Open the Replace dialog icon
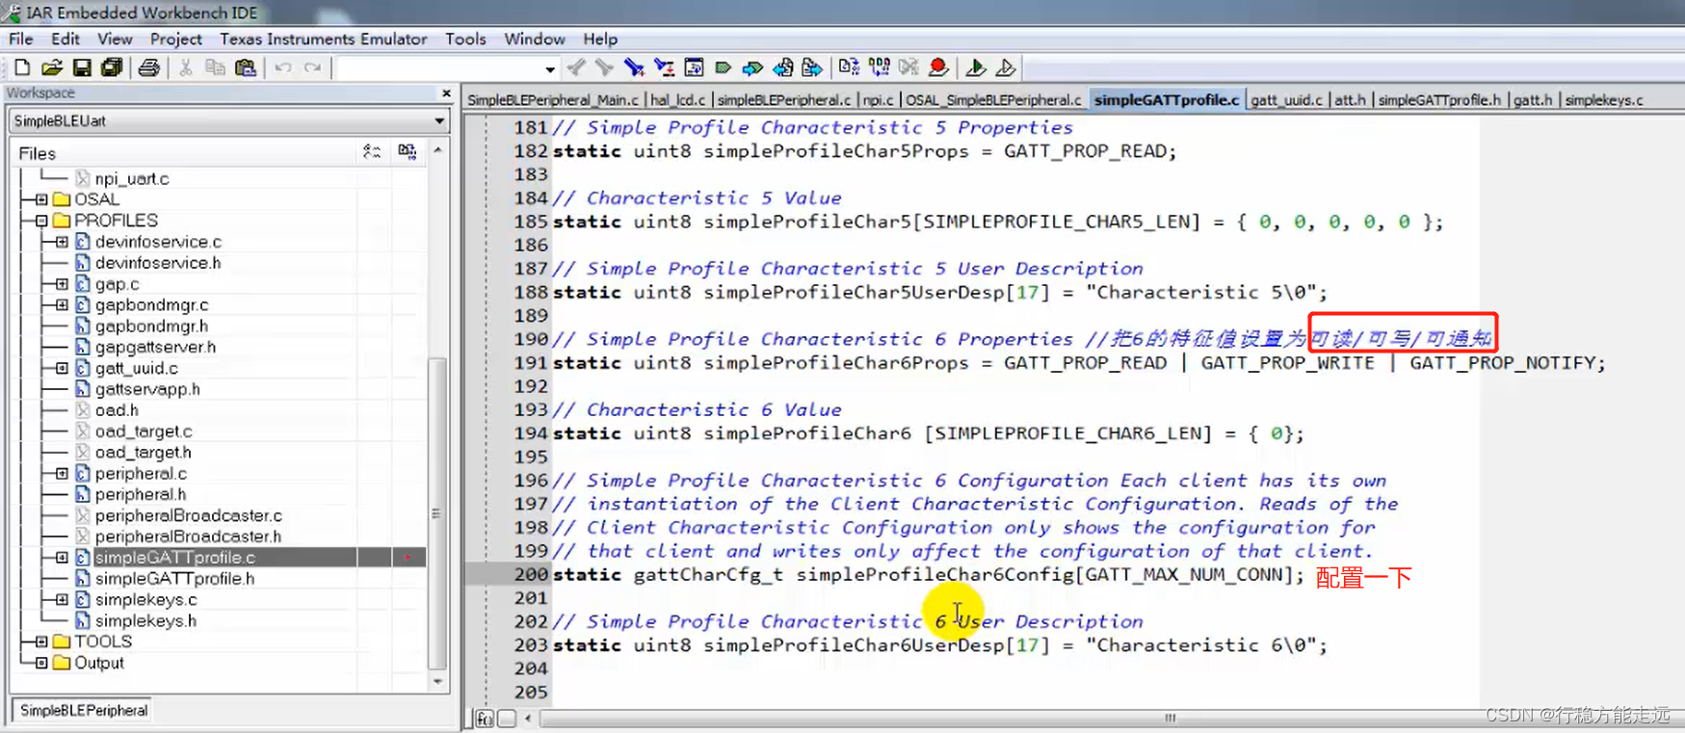This screenshot has height=733, width=1685. pos(664,67)
